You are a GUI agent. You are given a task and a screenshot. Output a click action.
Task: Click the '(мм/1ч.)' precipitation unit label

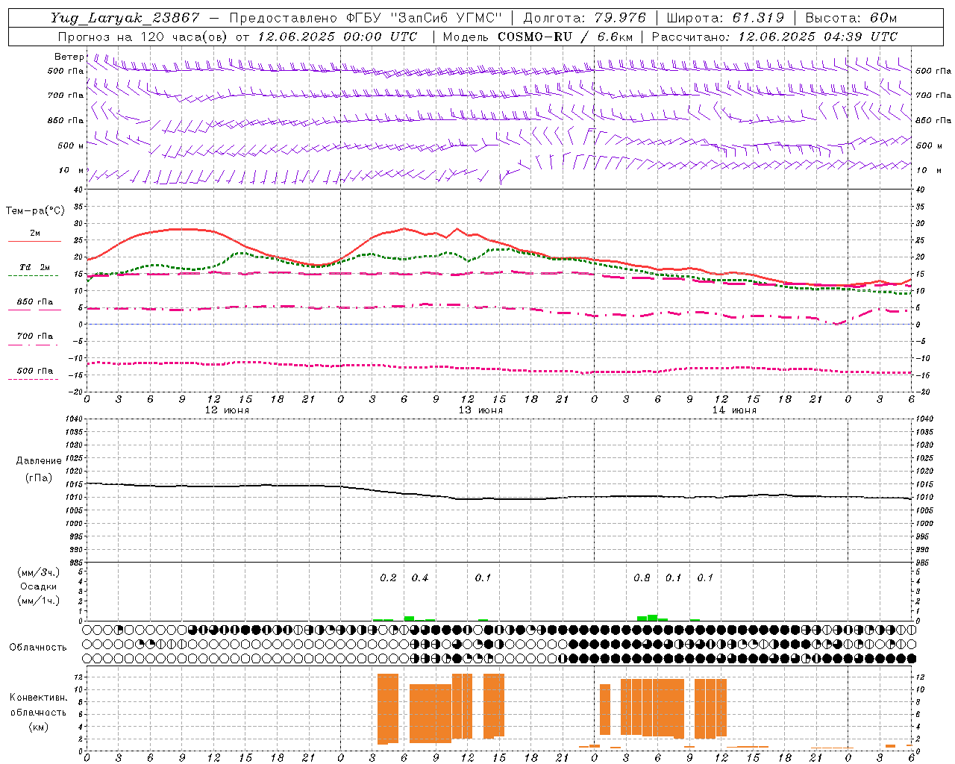[x=39, y=601]
